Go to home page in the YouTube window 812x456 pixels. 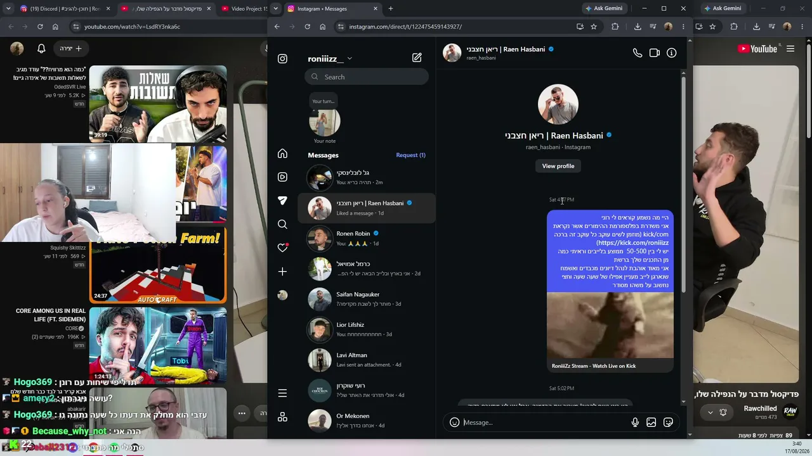(x=55, y=27)
